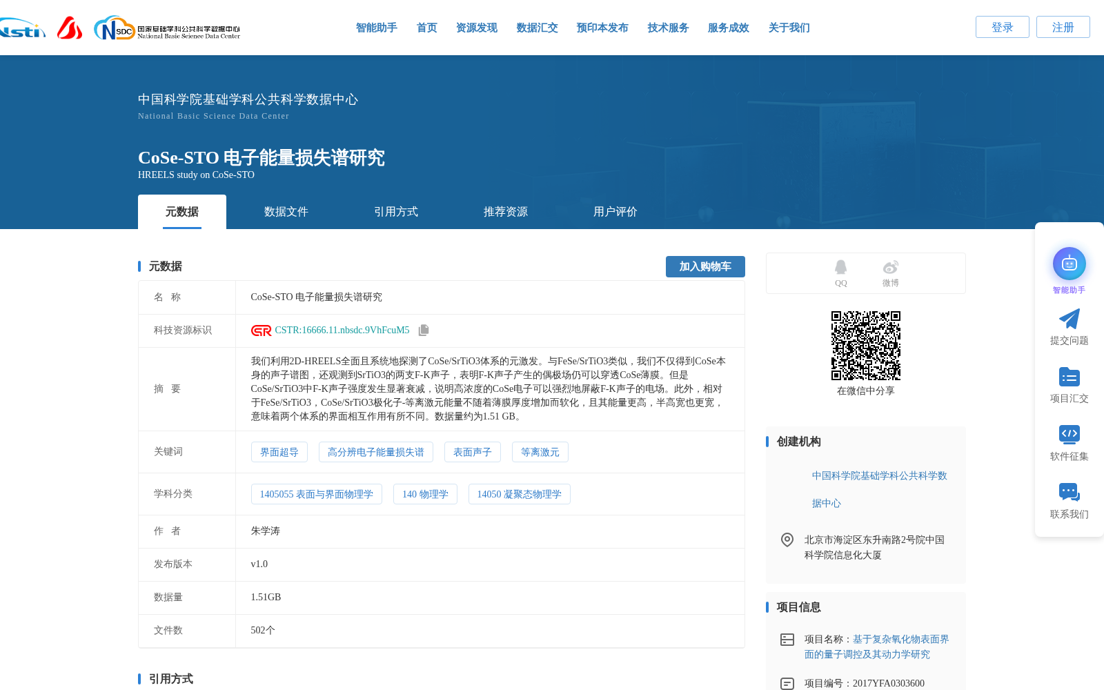
Task: Click the location pin icon beside the address
Action: [x=787, y=540]
